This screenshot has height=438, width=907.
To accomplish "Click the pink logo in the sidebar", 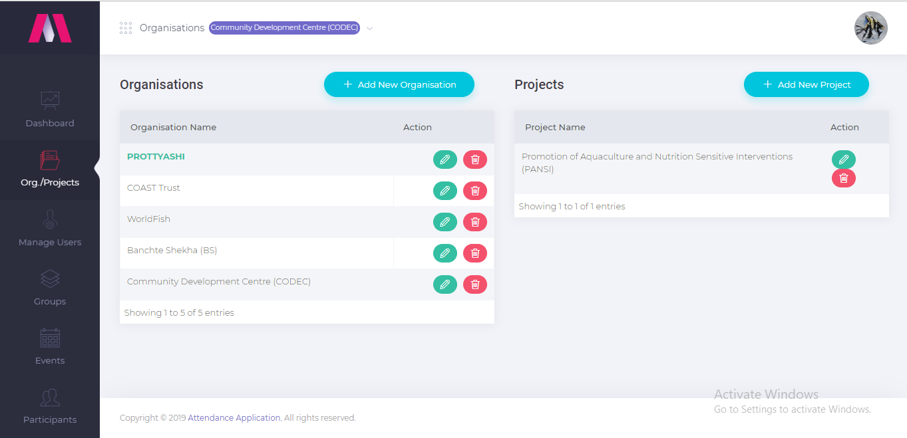I will pos(50,28).
